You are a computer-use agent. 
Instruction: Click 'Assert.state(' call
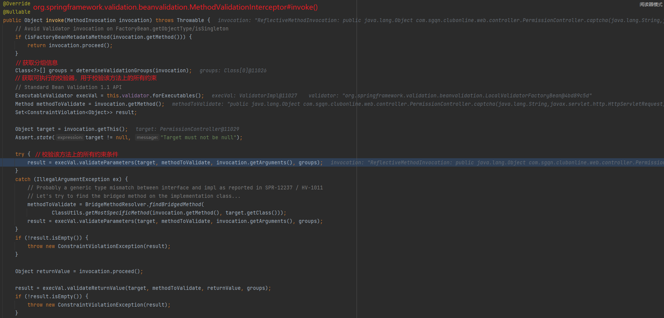[x=35, y=137]
